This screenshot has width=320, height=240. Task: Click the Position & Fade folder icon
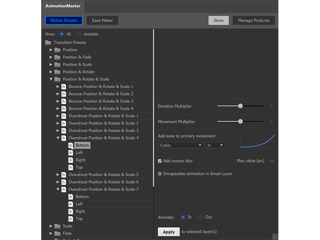pos(58,57)
